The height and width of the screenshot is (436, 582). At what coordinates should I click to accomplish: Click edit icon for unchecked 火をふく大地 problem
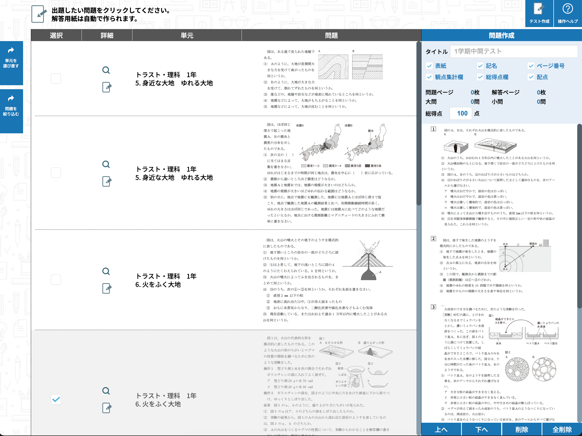[107, 288]
